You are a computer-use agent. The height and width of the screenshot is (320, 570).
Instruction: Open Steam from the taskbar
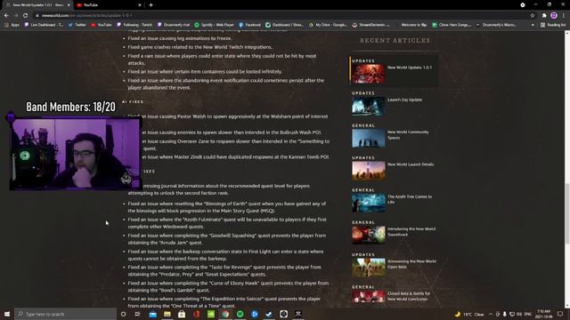[x=269, y=314]
